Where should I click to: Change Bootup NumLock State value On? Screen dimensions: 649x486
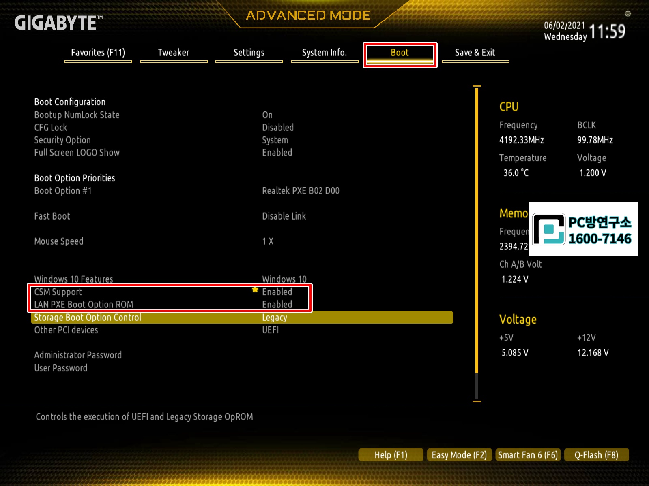(x=267, y=115)
